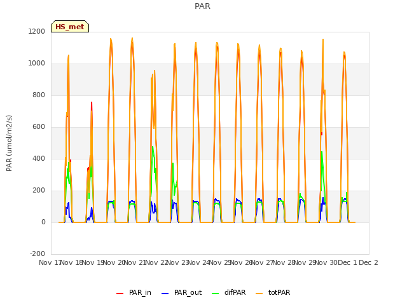The width and height of the screenshot is (407, 305).
Task: Click the 400 y-axis tick label
Action: click(39, 158)
